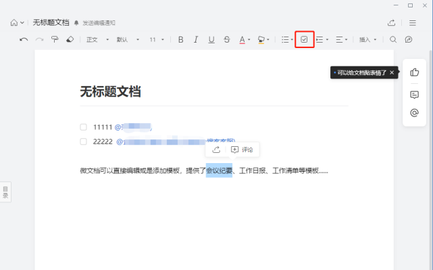The image size is (433, 270).
Task: Open the 目录 outline side tab
Action: [5, 192]
